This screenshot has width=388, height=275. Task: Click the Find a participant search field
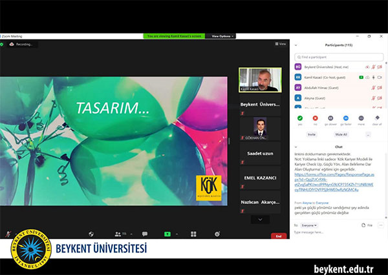coord(339,57)
